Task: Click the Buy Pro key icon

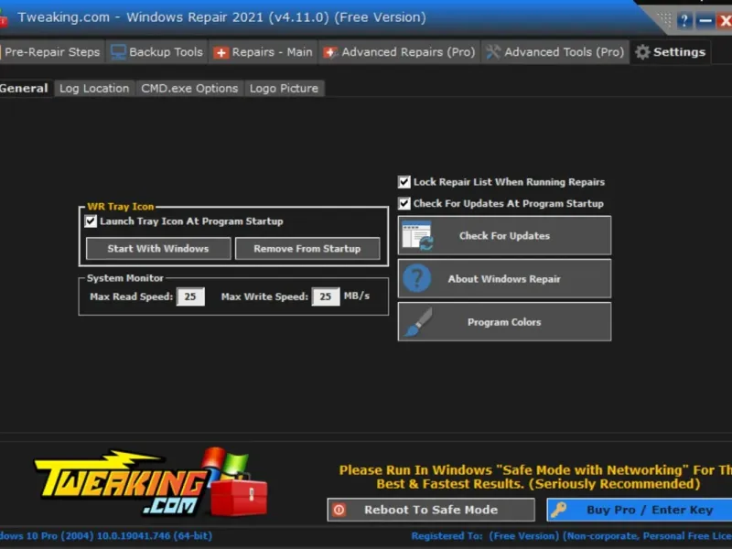Action: click(558, 510)
